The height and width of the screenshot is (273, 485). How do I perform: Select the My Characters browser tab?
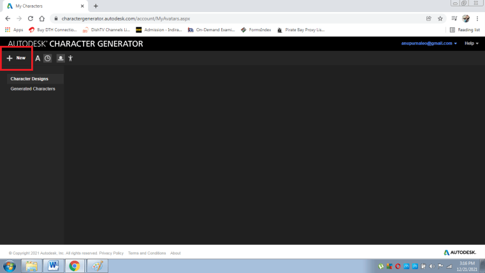[x=45, y=6]
